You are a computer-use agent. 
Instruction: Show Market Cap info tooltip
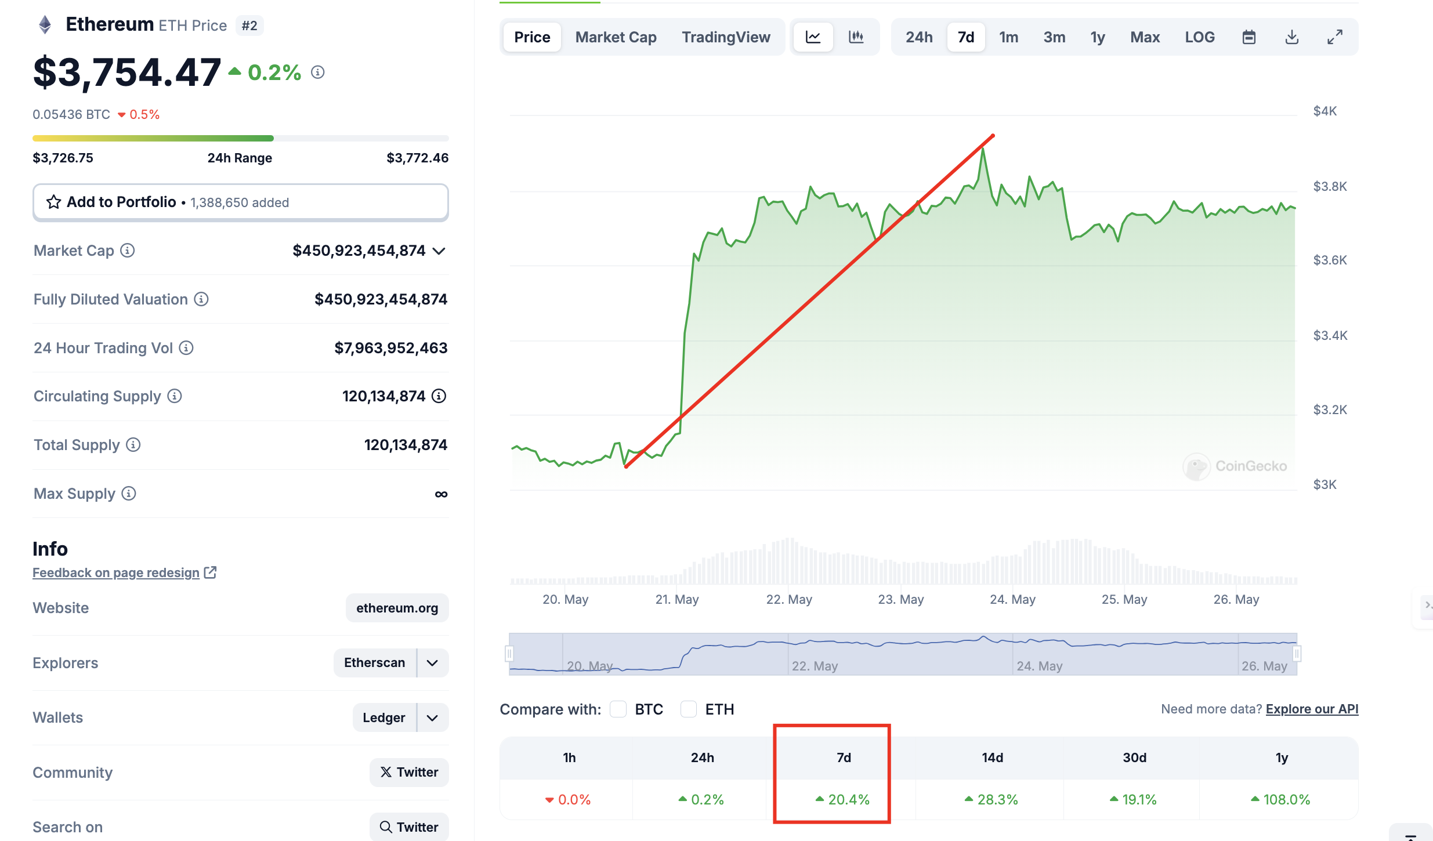click(127, 251)
